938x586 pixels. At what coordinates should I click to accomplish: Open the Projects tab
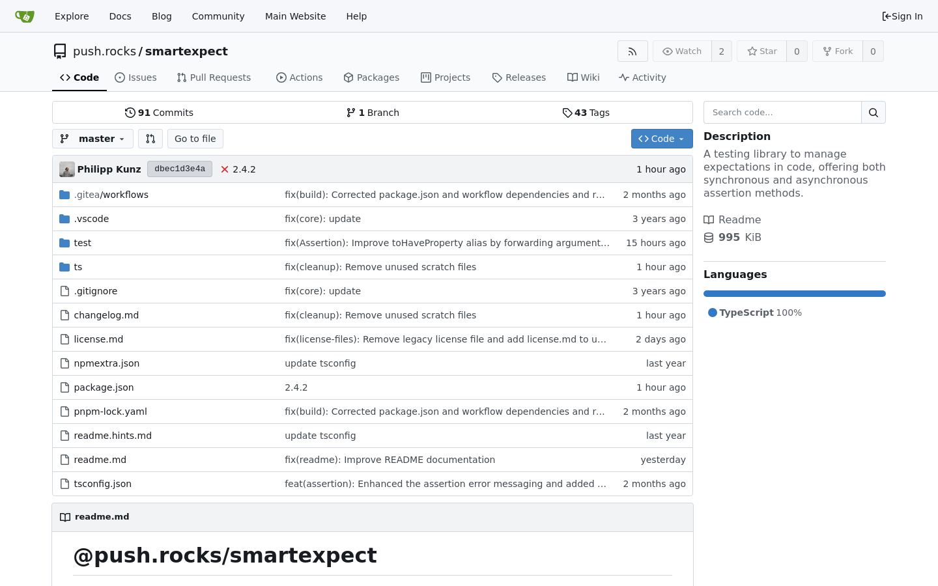pyautogui.click(x=446, y=77)
